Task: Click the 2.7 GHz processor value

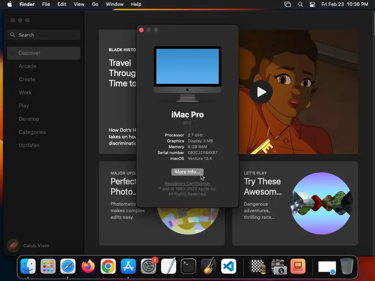Action: [x=195, y=135]
